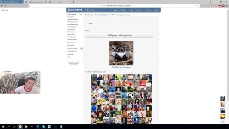The height and width of the screenshot is (129, 229).
Task: Open помощь in the VK header menu
Action: [x=149, y=10]
